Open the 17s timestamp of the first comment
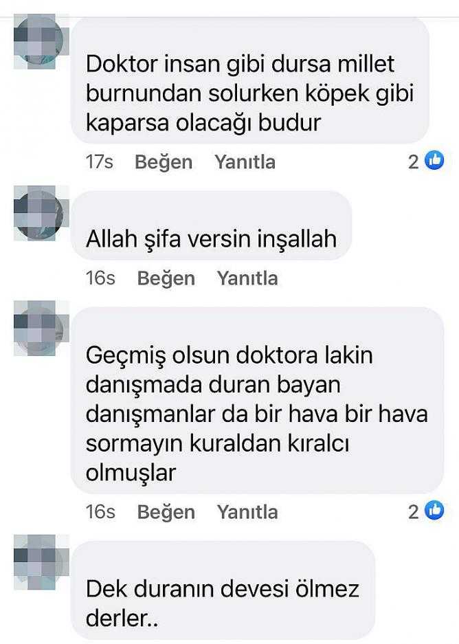The width and height of the screenshot is (459, 644). coord(99,162)
